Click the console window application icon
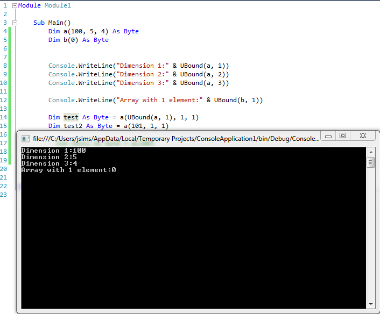This screenshot has height=314, width=380. 25,139
